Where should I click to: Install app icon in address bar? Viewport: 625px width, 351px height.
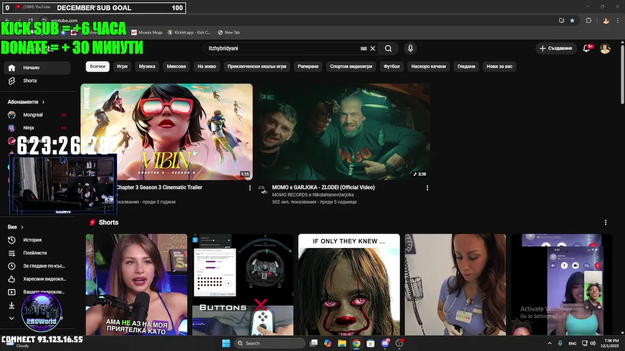(x=562, y=20)
